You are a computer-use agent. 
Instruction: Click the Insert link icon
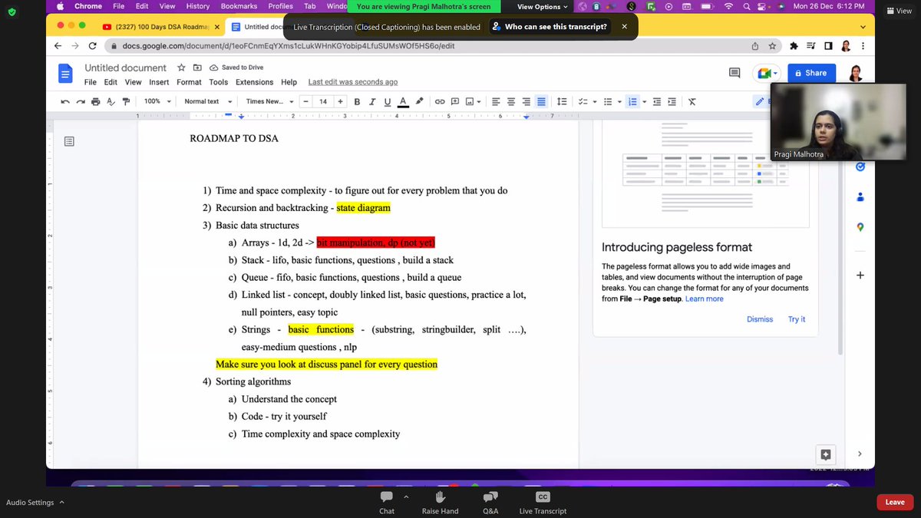point(440,101)
